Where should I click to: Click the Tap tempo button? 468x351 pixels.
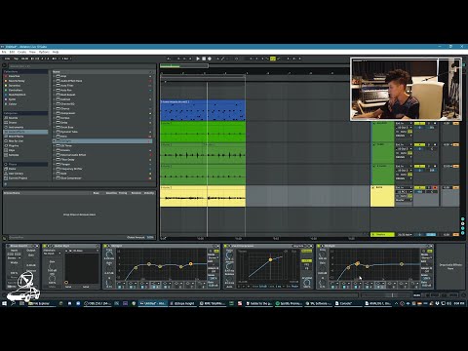pyautogui.click(x=16, y=58)
